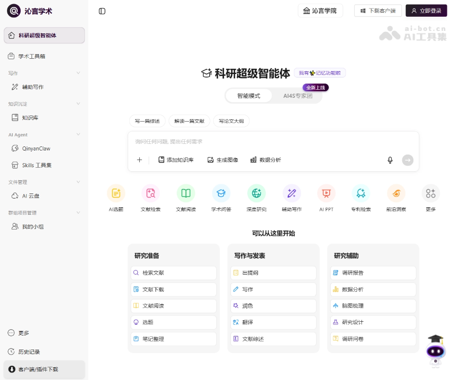
Task: Open 脑图梳理 under 研究辅助
Action: (x=373, y=306)
